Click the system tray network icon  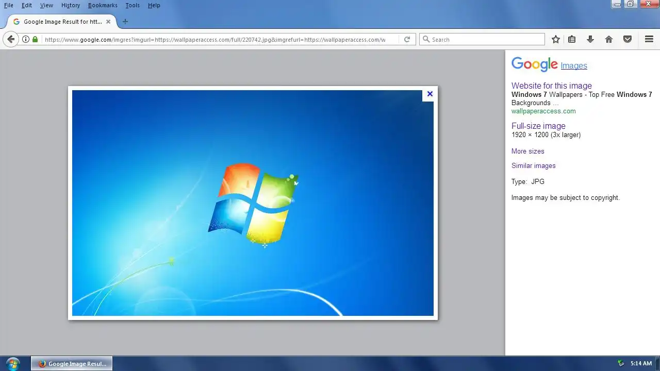click(x=621, y=363)
